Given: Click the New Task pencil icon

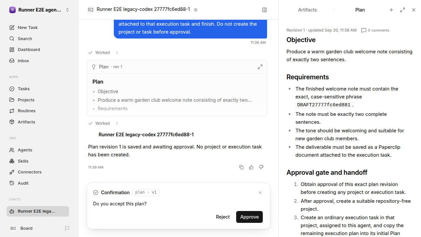Looking at the screenshot, I should (x=12, y=28).
